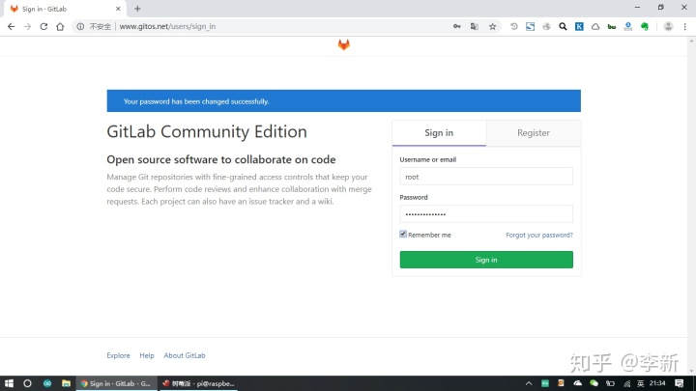Image resolution: width=696 pixels, height=391 pixels.
Task: Click the browser forward arrow
Action: coord(27,27)
